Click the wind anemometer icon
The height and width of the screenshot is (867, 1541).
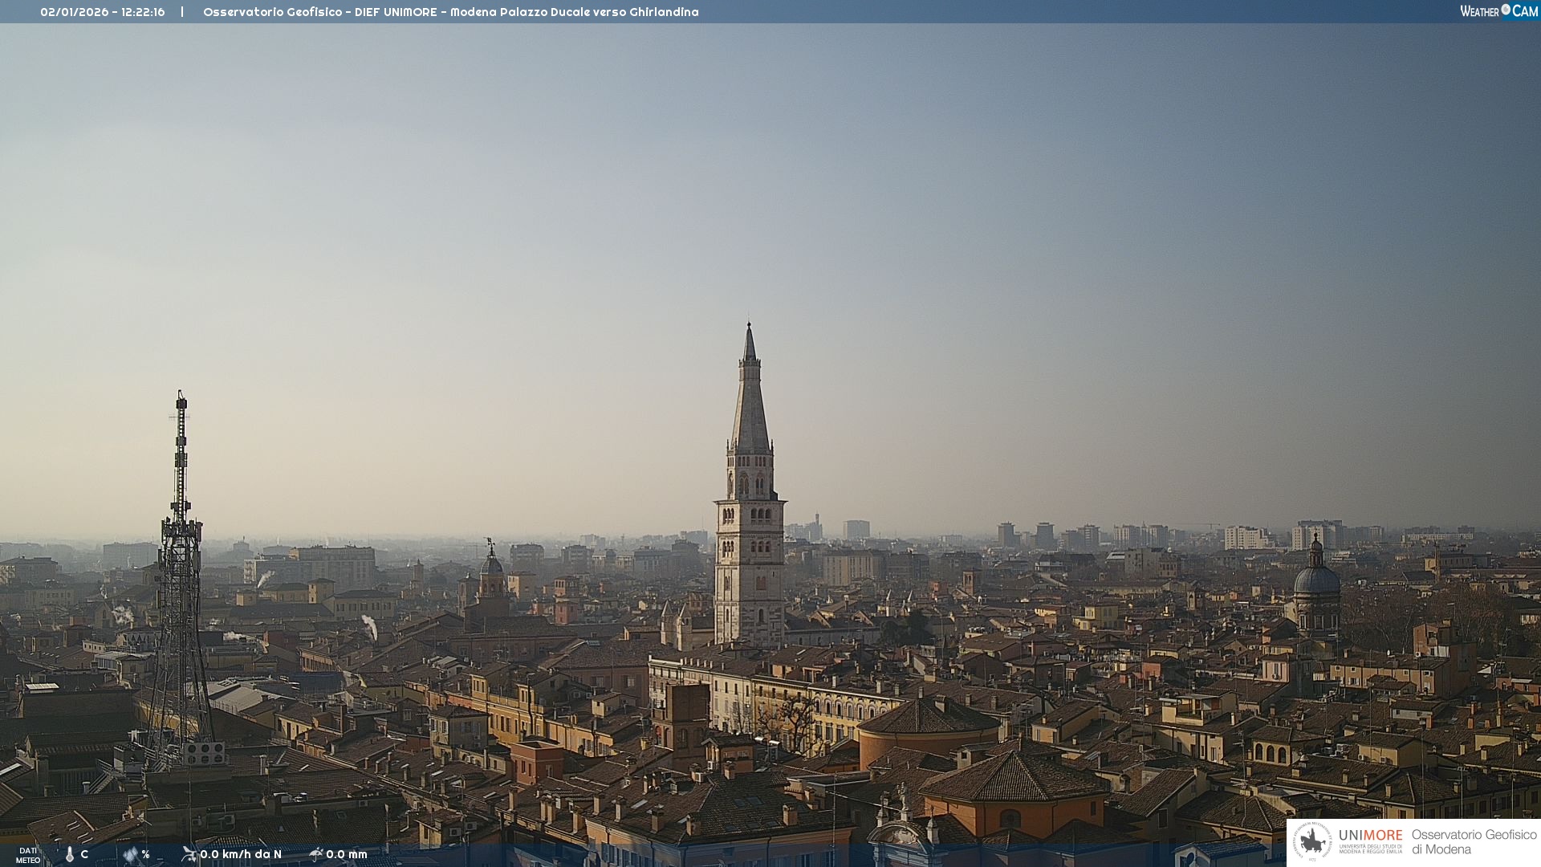click(x=189, y=854)
